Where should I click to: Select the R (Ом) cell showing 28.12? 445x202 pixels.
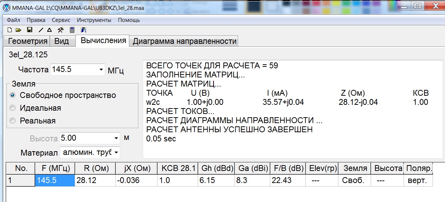[x=94, y=180]
